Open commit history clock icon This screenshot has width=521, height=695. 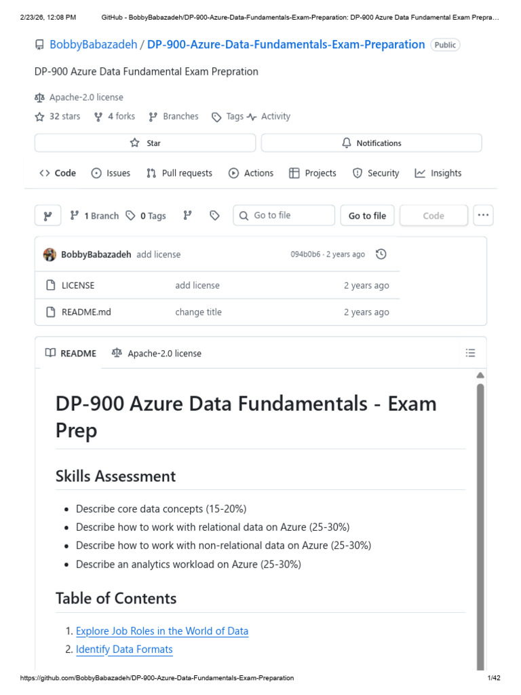[381, 254]
